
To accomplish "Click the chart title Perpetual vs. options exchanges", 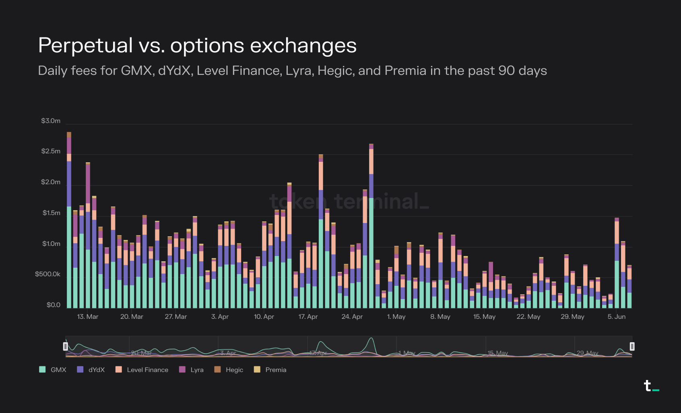I will point(197,45).
